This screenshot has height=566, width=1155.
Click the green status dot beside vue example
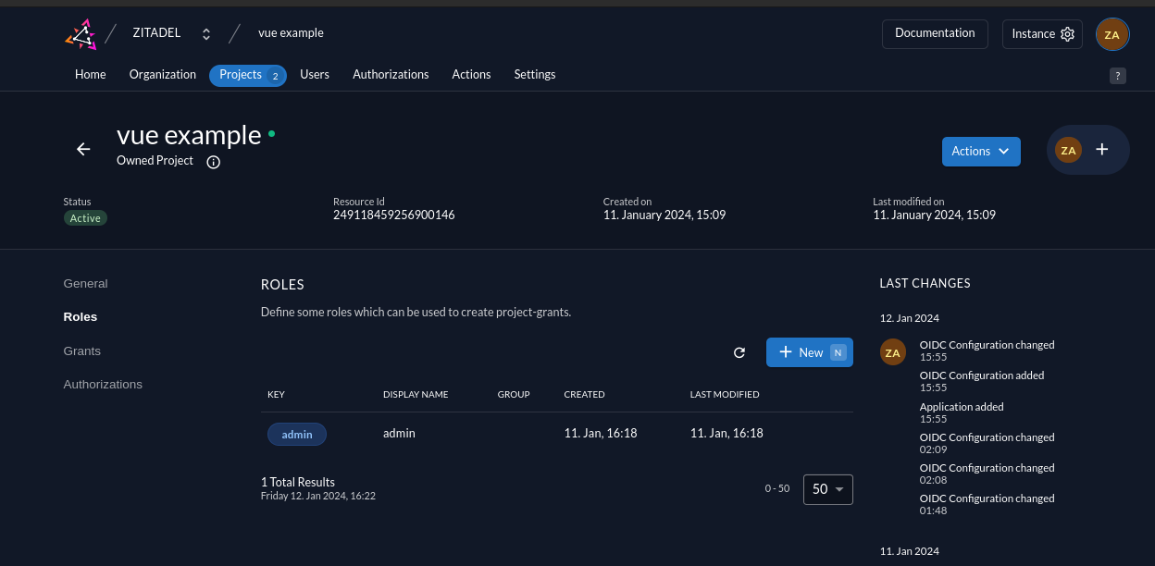click(272, 134)
